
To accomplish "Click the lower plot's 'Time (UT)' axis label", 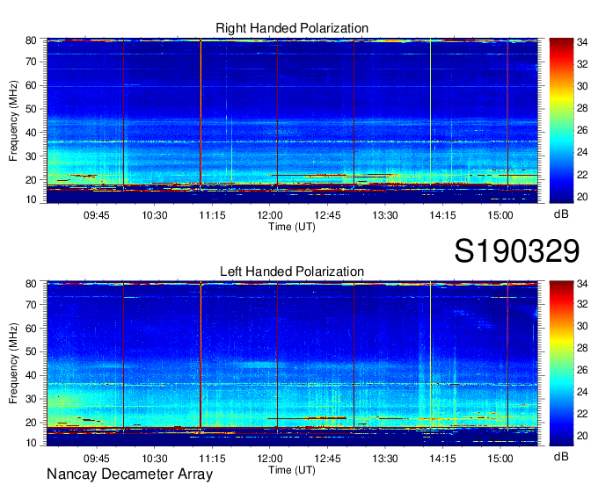I will click(292, 470).
